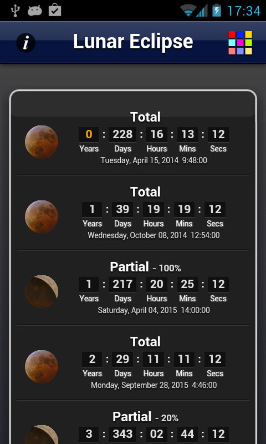This screenshot has height=444, width=266.
Task: Tap the Partial - 100% eclipse heading
Action: pyautogui.click(x=145, y=267)
